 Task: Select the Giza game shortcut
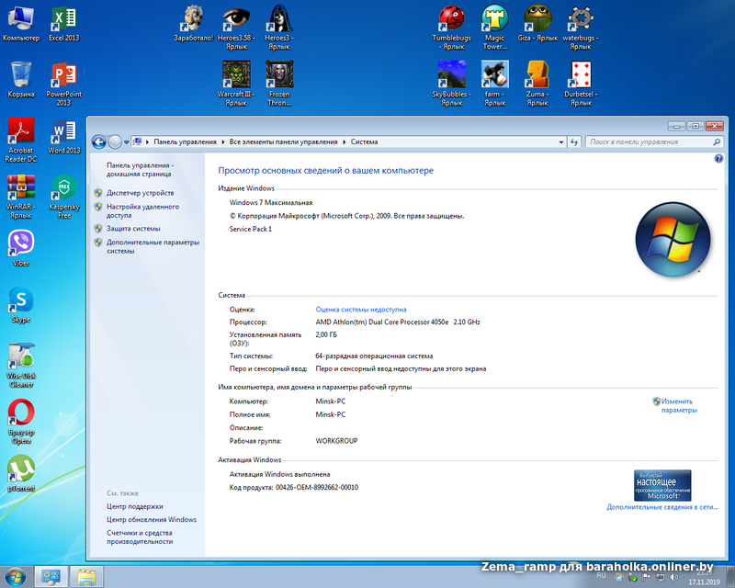pos(537,24)
